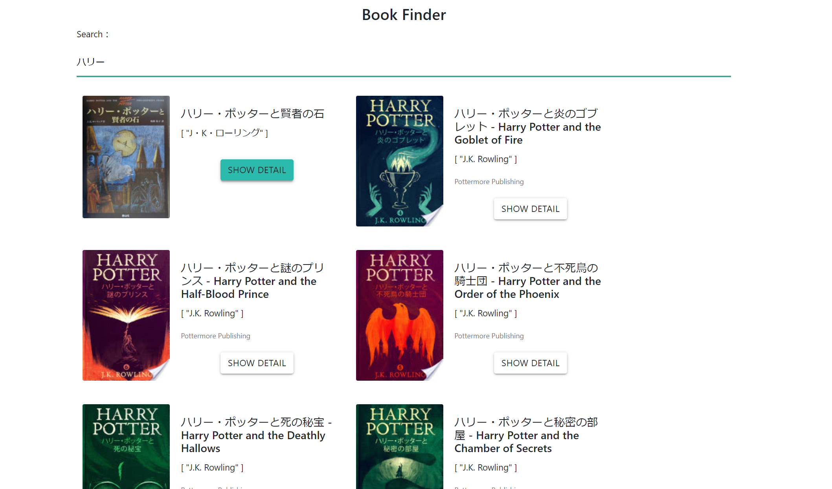Click the J・K・ローリング author text

click(224, 133)
